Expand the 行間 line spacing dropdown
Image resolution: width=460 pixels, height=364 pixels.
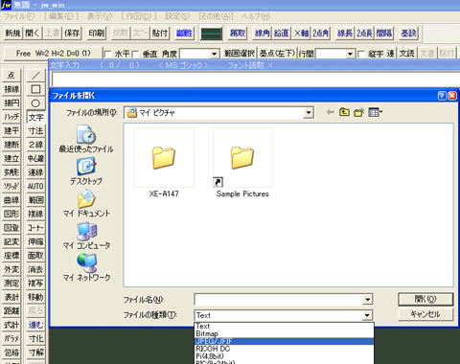(x=351, y=54)
